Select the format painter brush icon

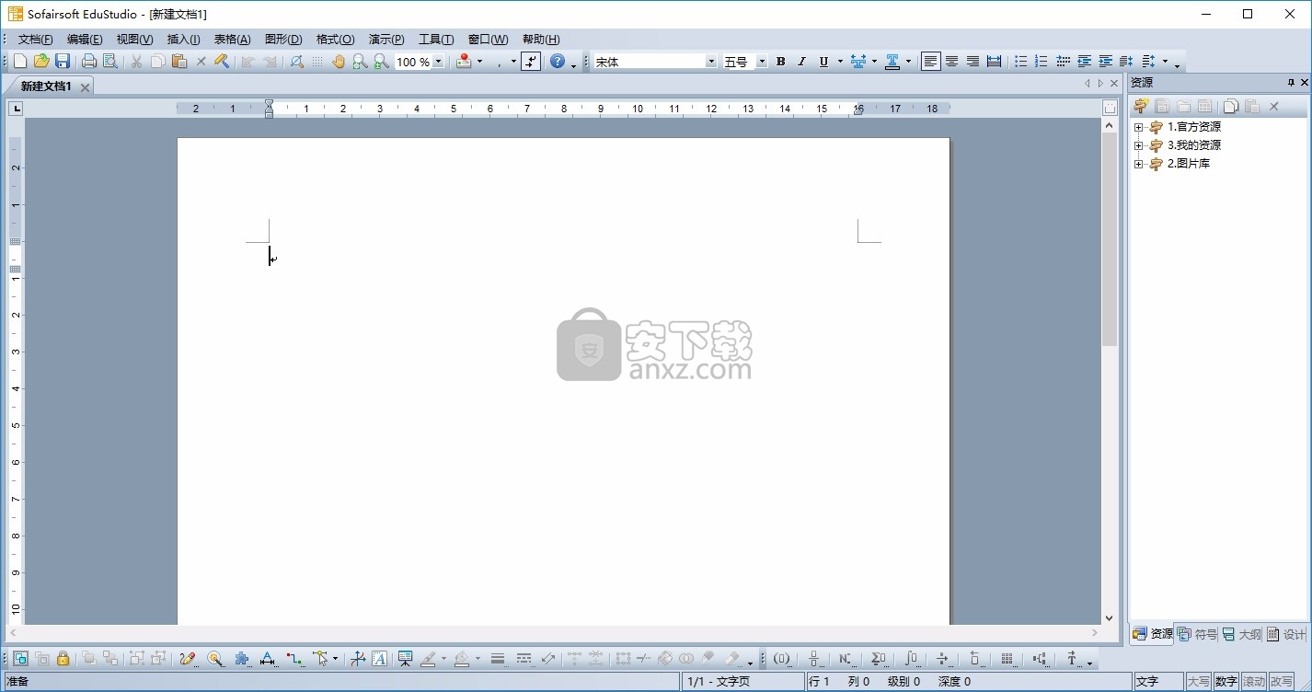222,62
